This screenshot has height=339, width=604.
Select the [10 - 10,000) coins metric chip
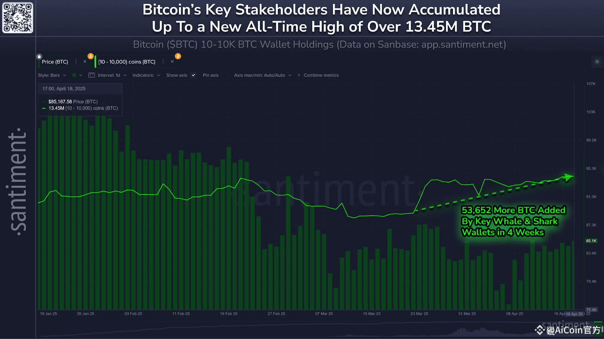pyautogui.click(x=126, y=61)
